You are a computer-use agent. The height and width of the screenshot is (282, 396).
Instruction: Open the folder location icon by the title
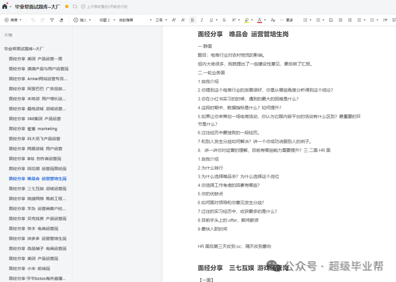pos(75,6)
